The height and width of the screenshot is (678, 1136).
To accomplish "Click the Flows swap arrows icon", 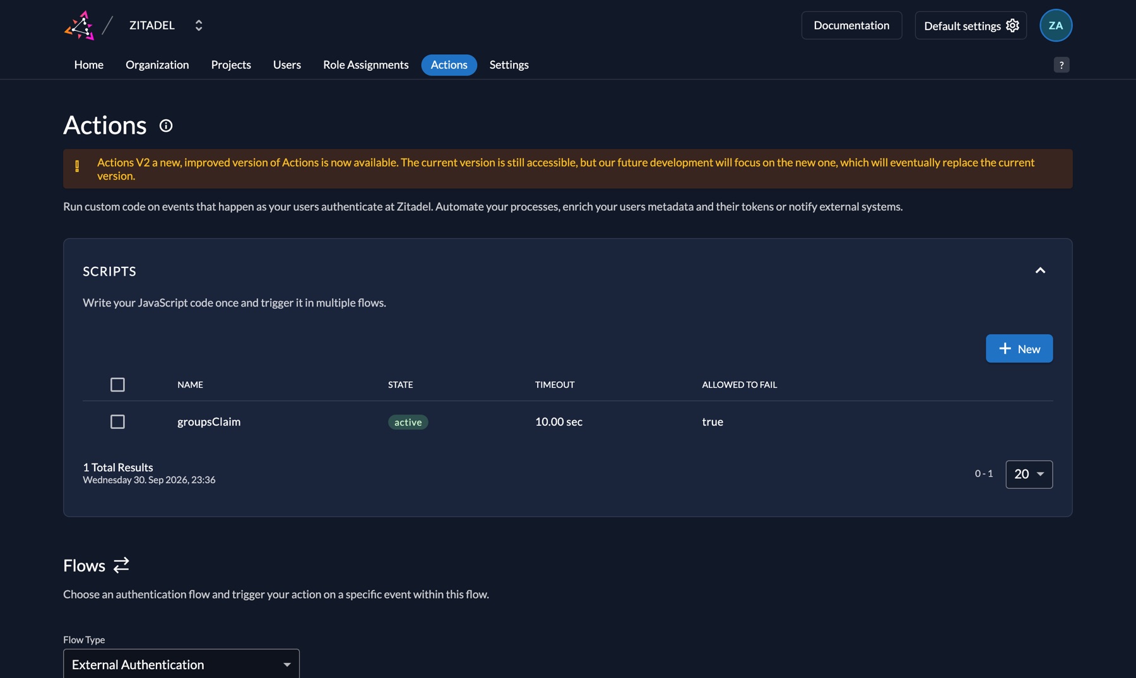I will [121, 564].
